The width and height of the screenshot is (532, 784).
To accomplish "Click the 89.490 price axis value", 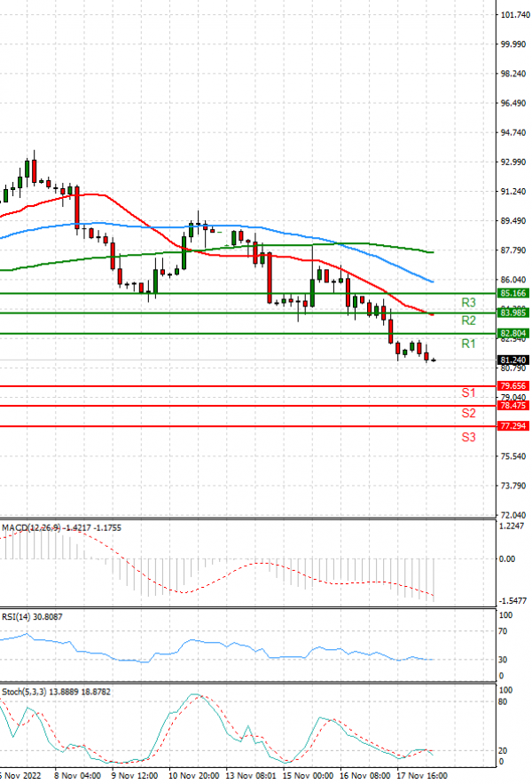I will [x=513, y=221].
